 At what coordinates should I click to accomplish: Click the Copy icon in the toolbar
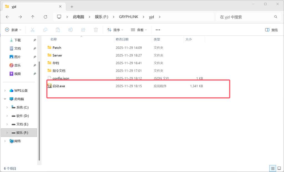click(45, 30)
